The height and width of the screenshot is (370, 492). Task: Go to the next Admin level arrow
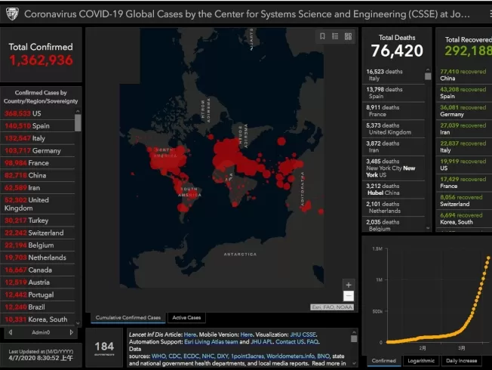[71, 332]
